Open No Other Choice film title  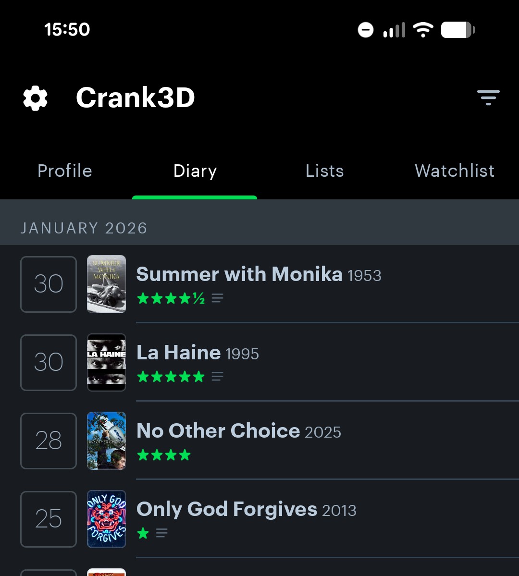coord(218,431)
